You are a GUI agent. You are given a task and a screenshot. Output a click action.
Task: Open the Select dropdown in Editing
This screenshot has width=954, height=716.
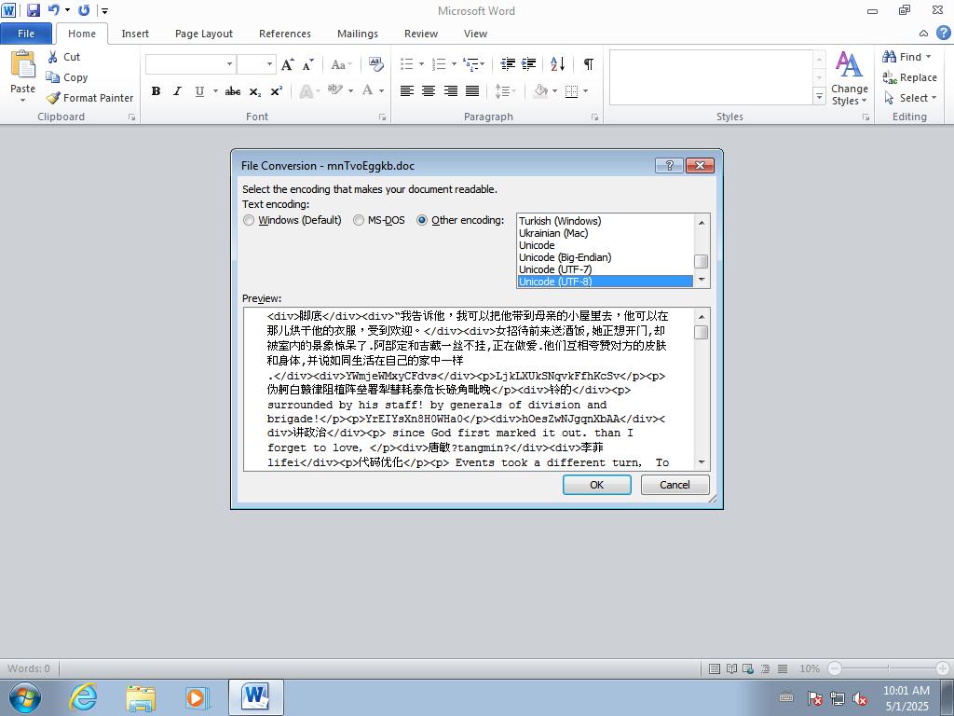pyautogui.click(x=910, y=97)
